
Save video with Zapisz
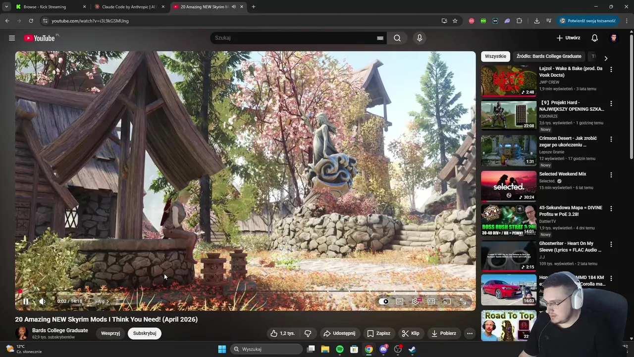point(378,333)
